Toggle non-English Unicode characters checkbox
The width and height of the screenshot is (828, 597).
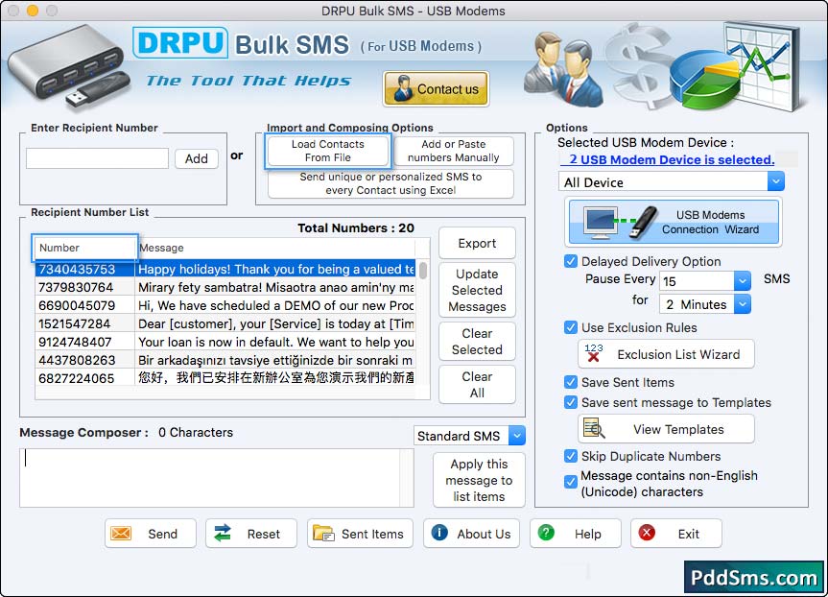(x=570, y=481)
